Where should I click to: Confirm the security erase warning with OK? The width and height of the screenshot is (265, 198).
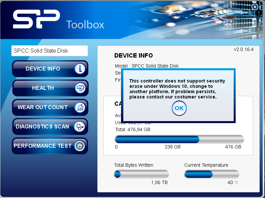click(179, 108)
